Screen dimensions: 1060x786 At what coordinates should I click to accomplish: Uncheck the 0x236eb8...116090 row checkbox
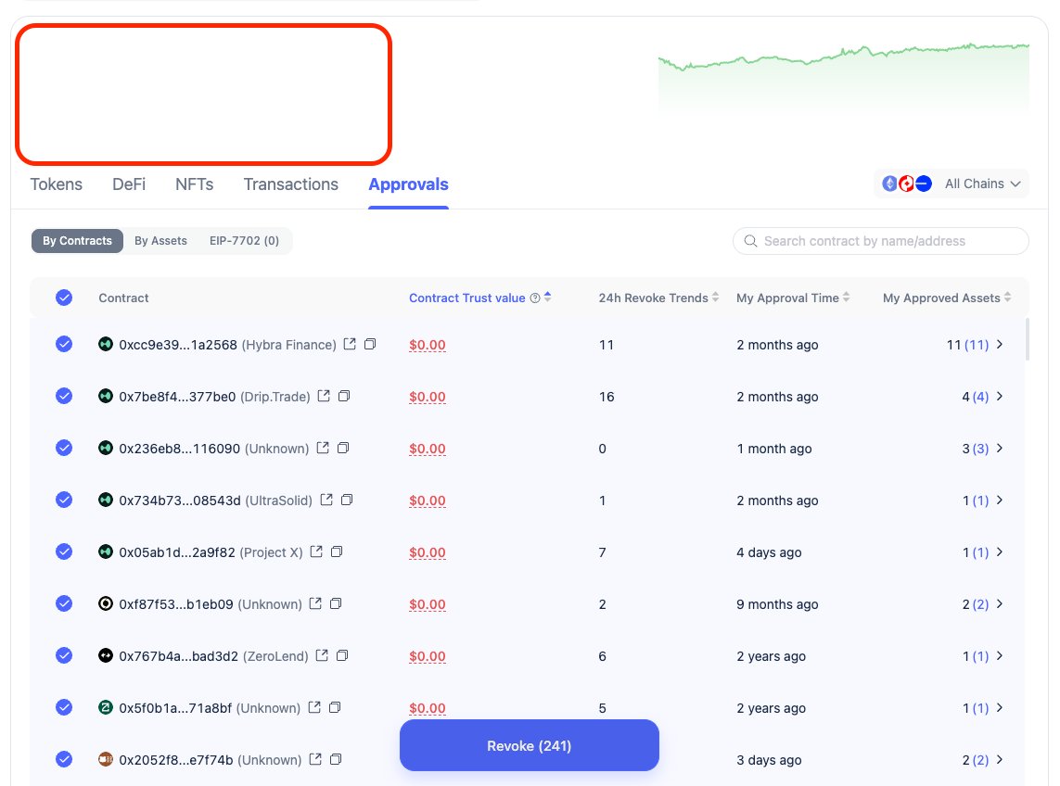click(64, 448)
